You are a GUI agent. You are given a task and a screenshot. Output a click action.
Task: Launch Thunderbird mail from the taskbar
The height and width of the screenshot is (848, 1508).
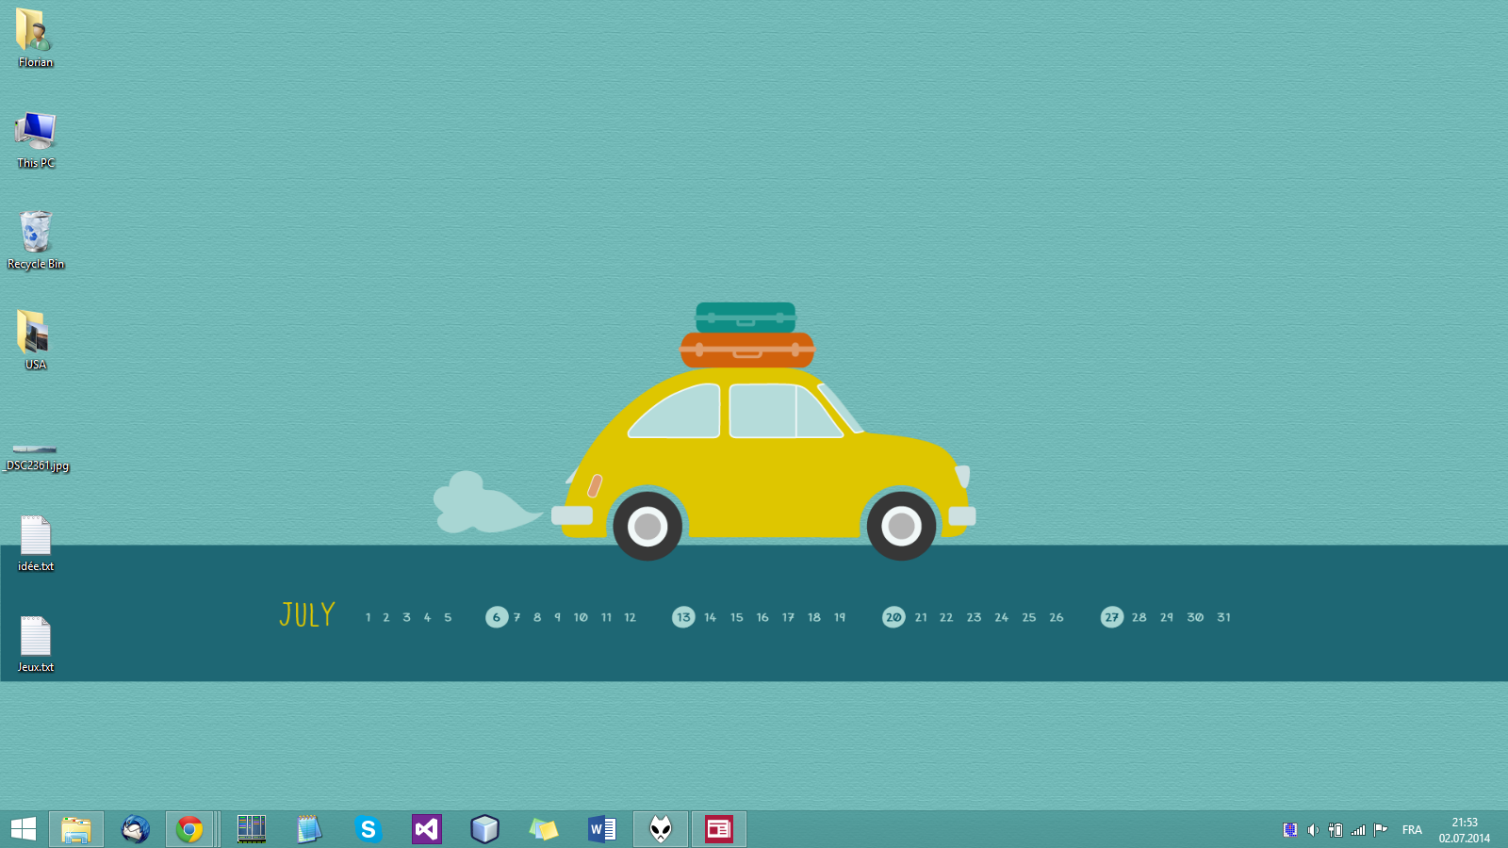click(135, 829)
